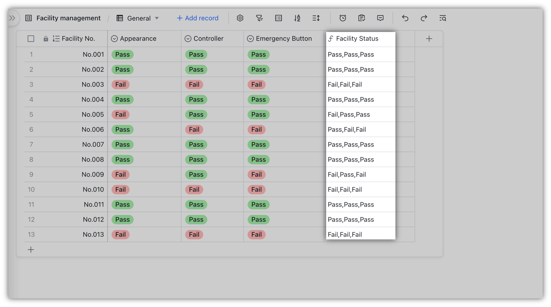
Task: Click Facility management breadcrumb item
Action: coord(68,18)
